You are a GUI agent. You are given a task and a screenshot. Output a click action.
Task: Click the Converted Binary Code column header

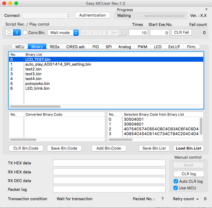[x=64, y=114]
